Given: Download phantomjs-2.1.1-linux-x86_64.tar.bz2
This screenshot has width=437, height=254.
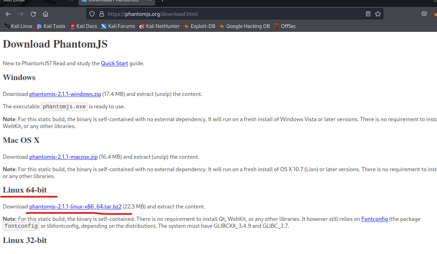Looking at the screenshot, I should point(75,207).
